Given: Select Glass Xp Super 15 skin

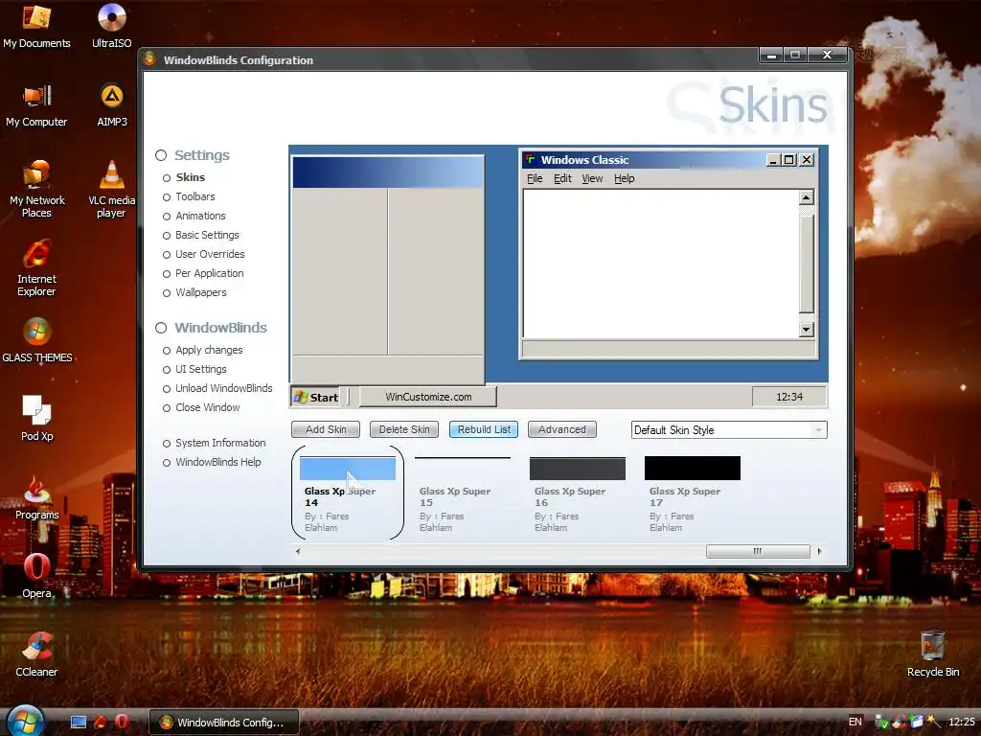Looking at the screenshot, I should click(463, 494).
